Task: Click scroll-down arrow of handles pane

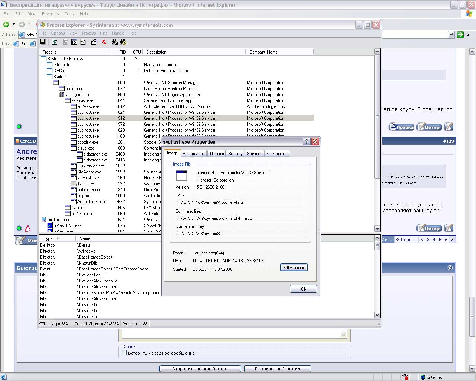Action: (377, 315)
